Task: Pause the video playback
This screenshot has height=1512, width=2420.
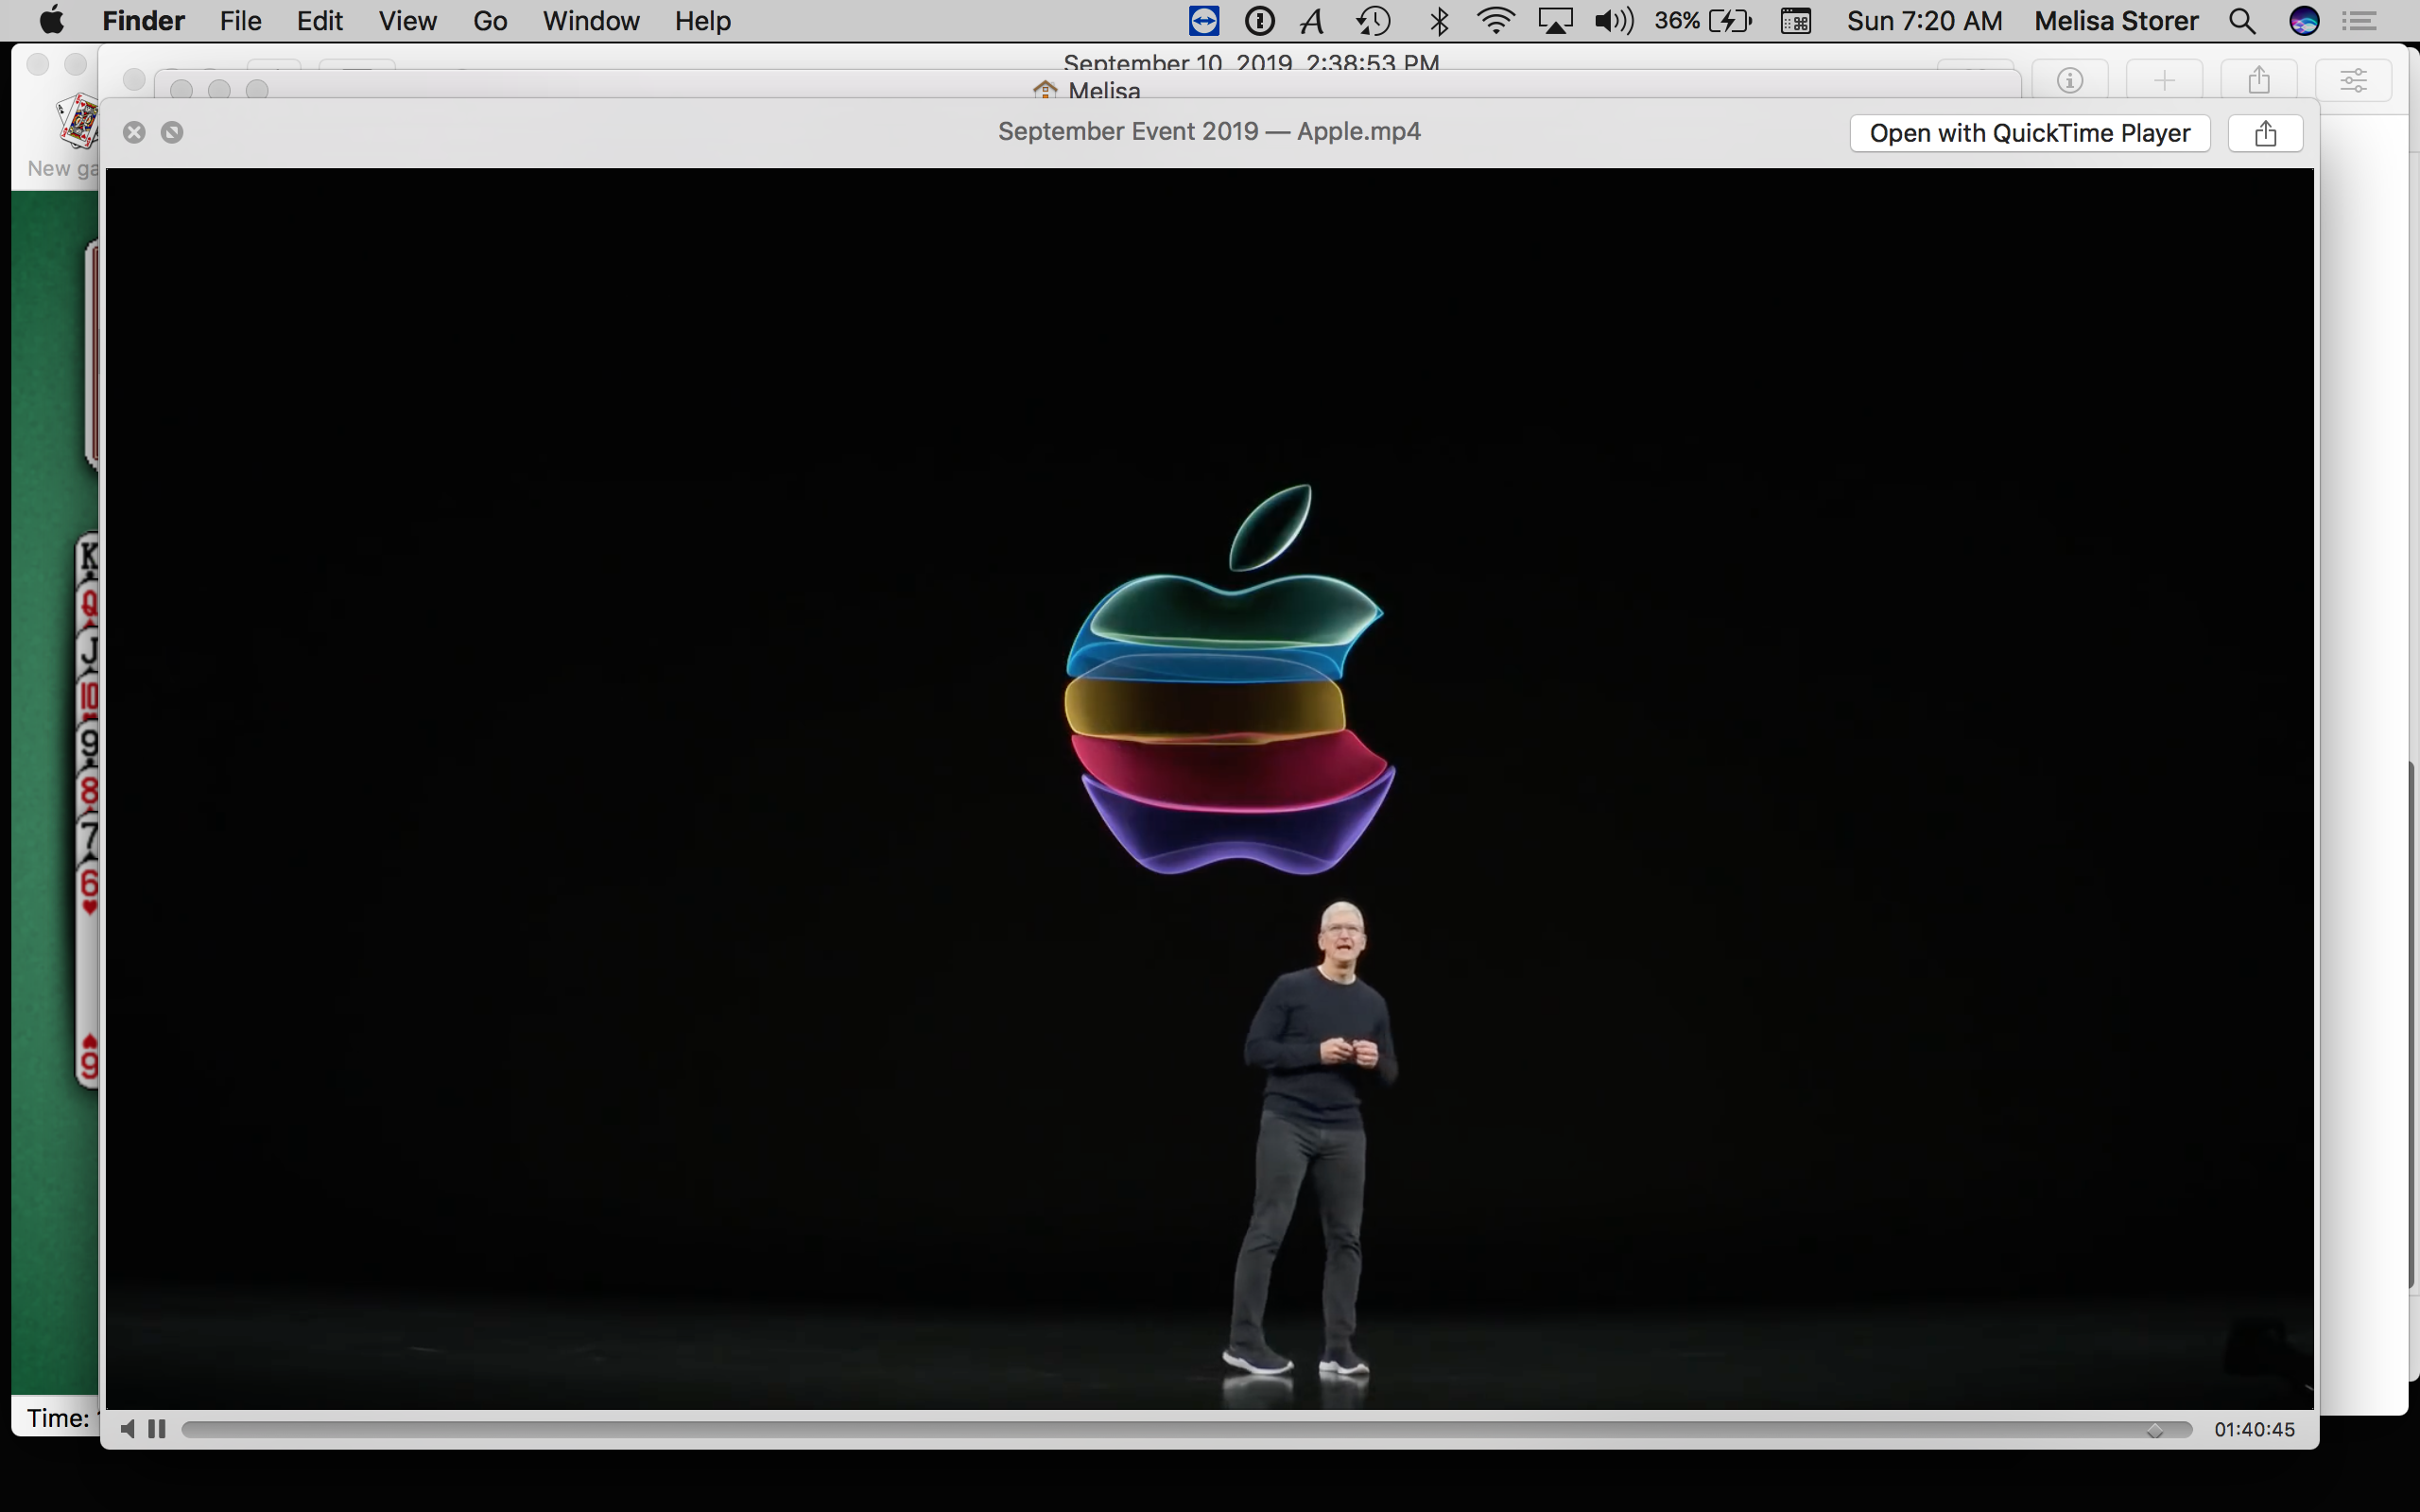Action: tap(157, 1429)
